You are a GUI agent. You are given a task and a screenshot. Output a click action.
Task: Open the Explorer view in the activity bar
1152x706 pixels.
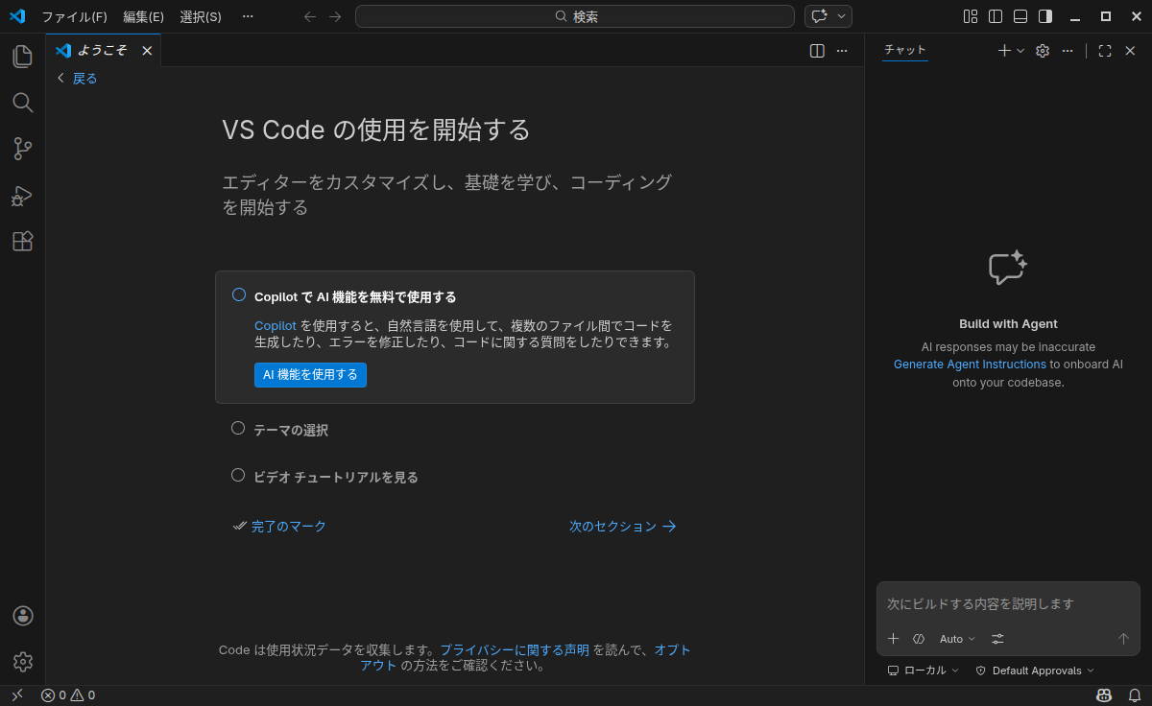(x=22, y=56)
